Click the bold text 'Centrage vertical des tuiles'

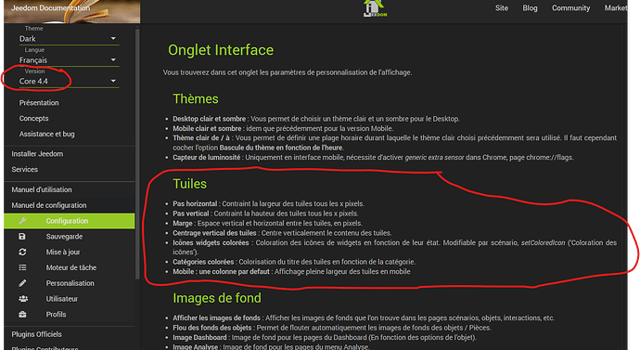(214, 233)
